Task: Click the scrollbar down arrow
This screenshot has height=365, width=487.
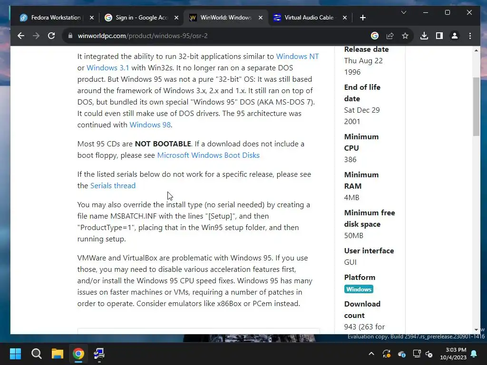Action: 476,330
